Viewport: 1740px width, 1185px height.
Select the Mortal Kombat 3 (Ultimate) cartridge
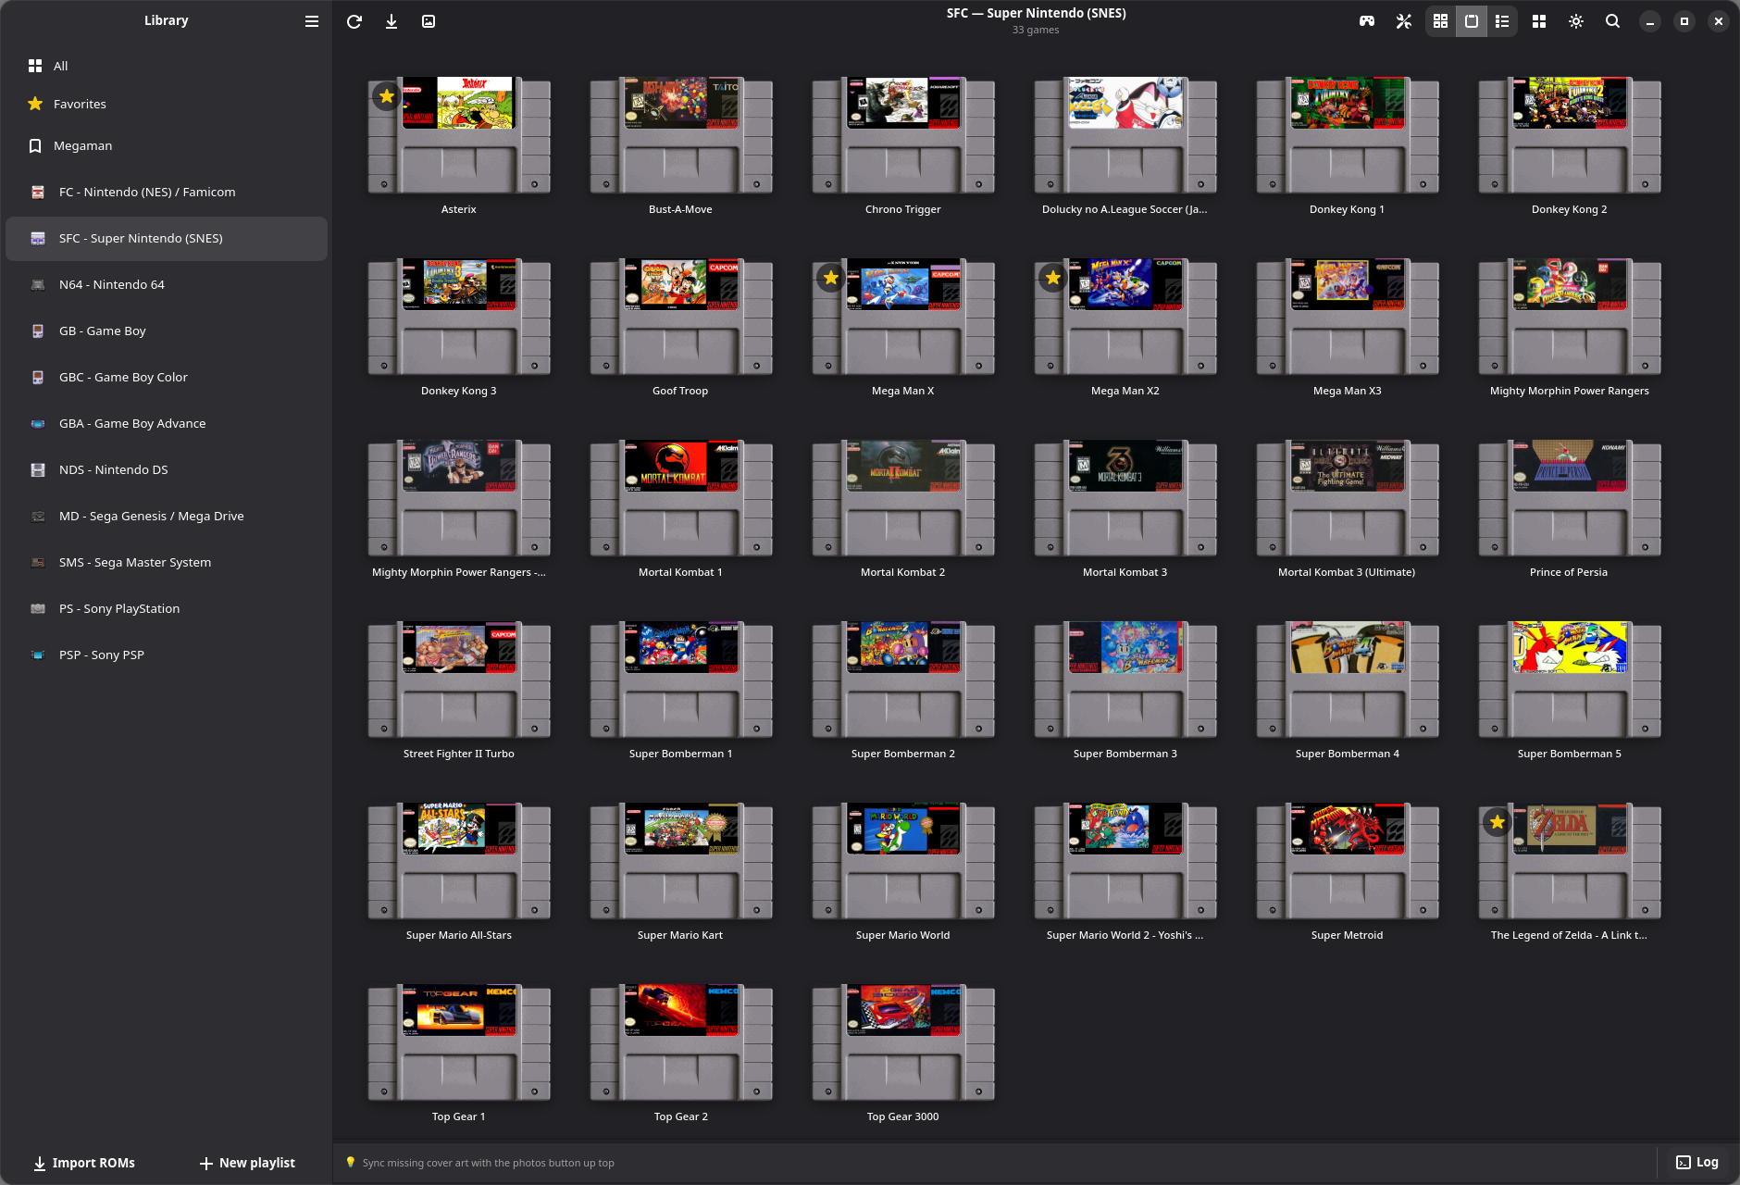1348,498
